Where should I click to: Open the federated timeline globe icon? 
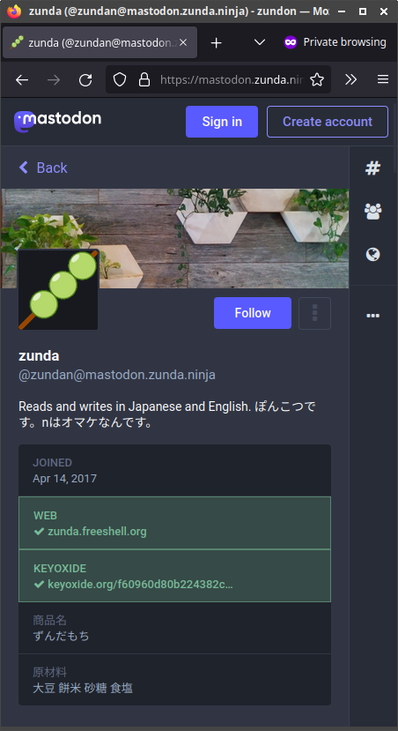pos(372,255)
